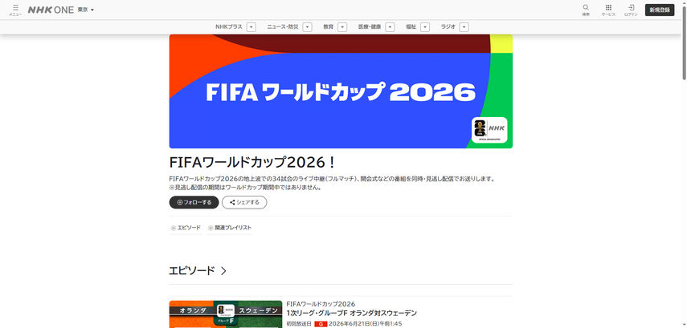Open the 教育 menu link
Screen dimensions: 687x328
point(329,27)
